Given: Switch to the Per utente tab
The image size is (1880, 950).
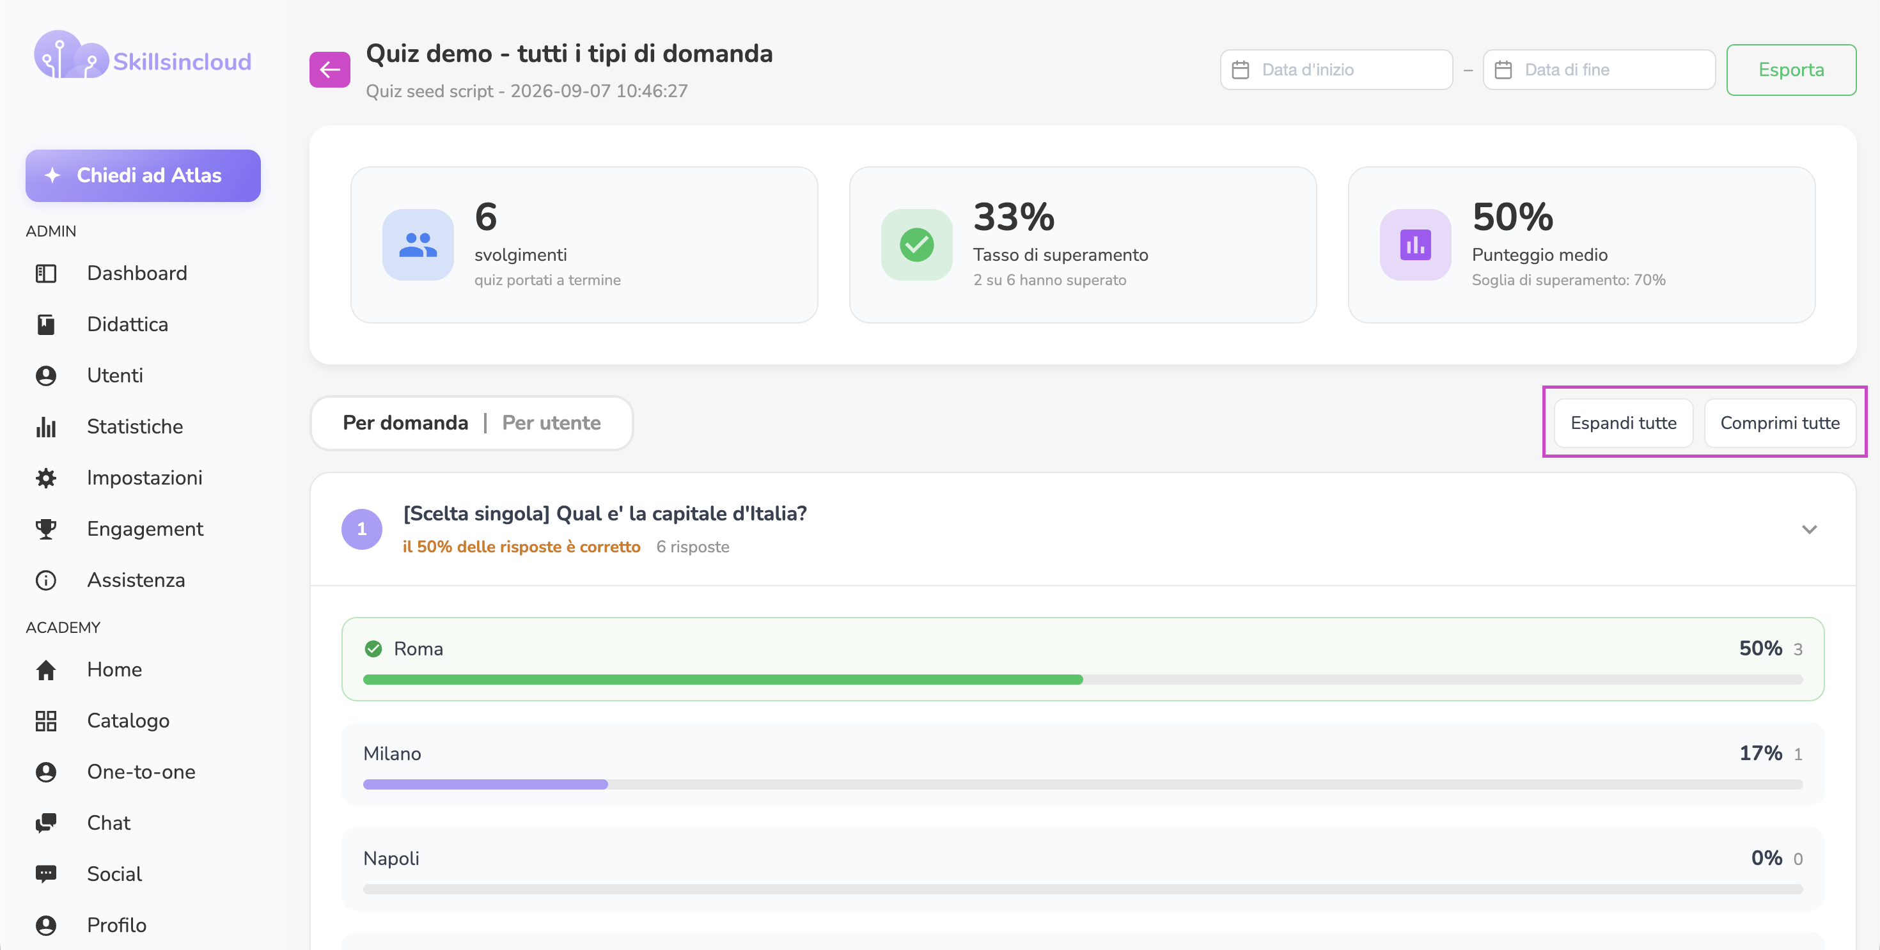Looking at the screenshot, I should (x=551, y=423).
